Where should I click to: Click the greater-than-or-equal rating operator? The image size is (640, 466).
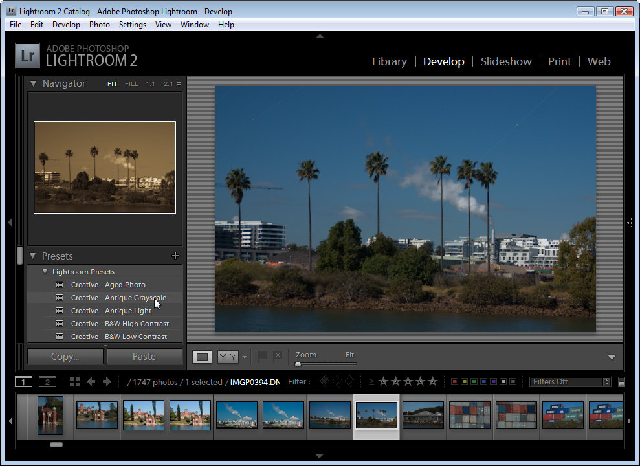point(371,381)
